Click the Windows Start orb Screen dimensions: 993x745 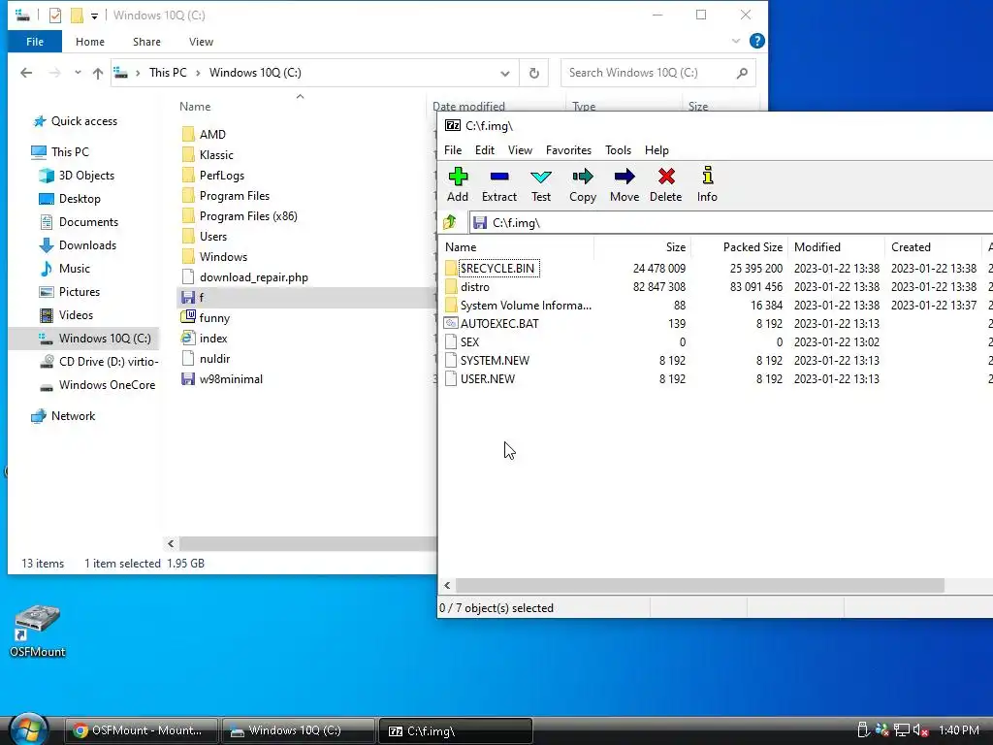tap(28, 729)
